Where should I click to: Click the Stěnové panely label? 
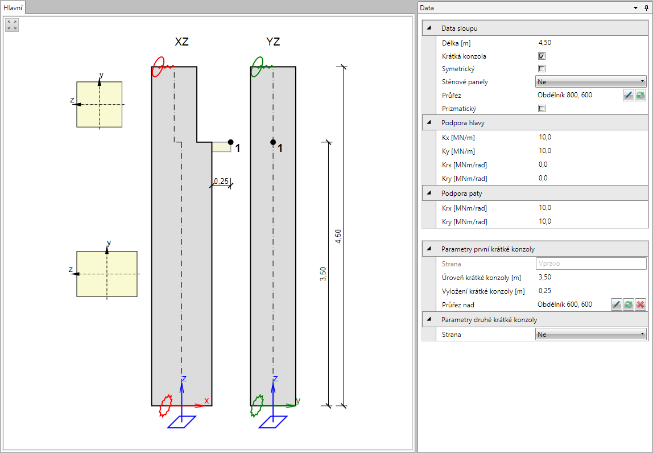(465, 82)
